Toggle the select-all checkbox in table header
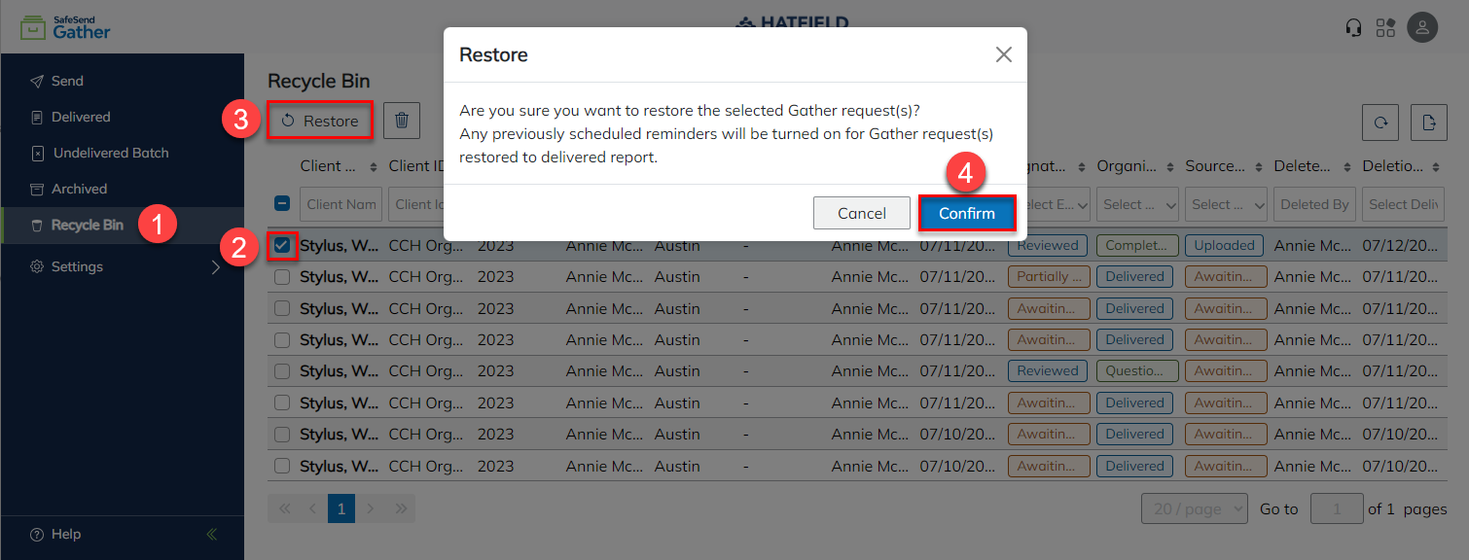Screen dimensions: 1469x560 281,203
